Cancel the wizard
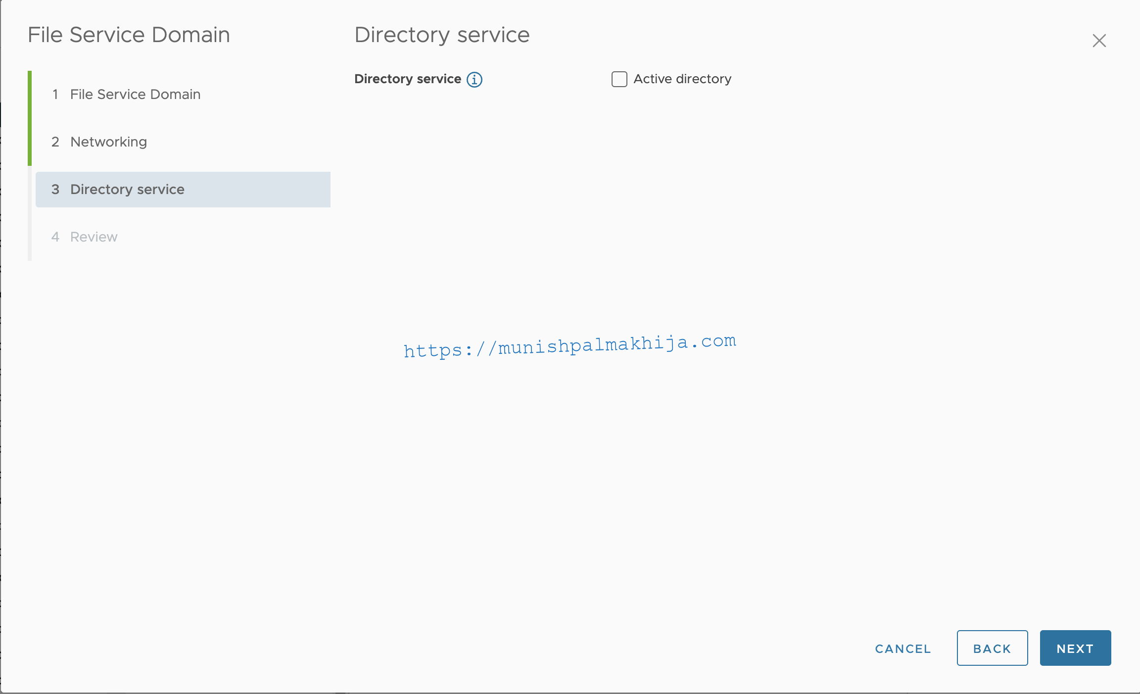Viewport: 1140px width, 694px height. [x=903, y=648]
